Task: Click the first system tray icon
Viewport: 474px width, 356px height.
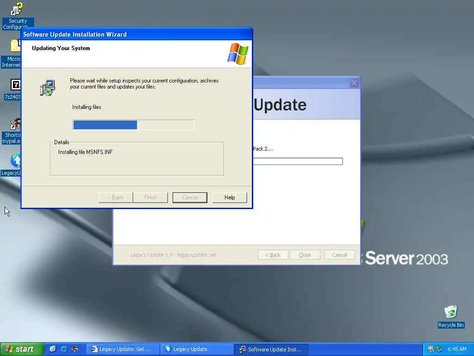Action: tap(431, 349)
